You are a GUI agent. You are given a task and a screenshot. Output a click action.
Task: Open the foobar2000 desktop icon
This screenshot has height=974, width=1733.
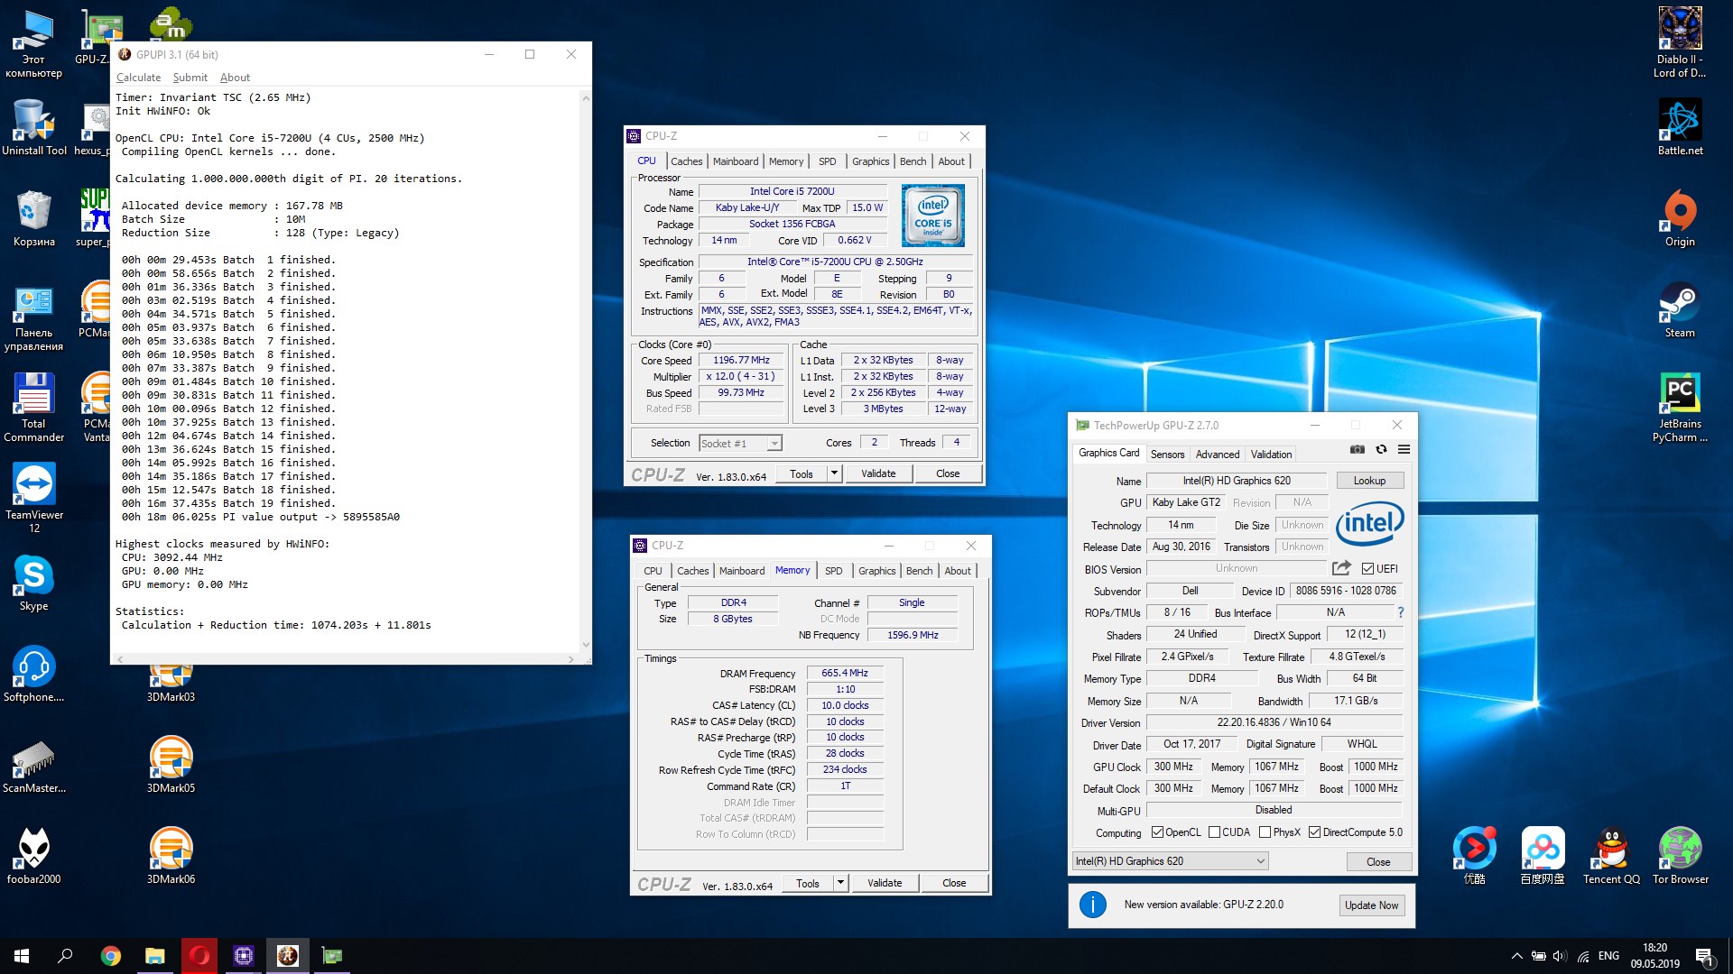34,856
